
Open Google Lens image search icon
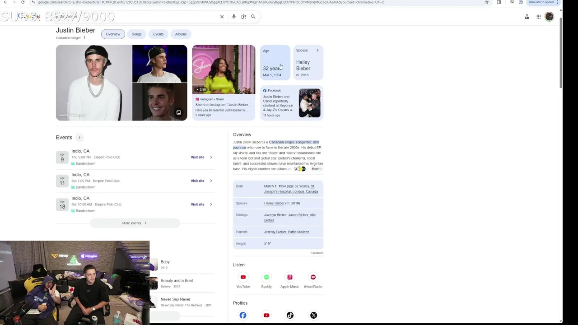pyautogui.click(x=243, y=17)
